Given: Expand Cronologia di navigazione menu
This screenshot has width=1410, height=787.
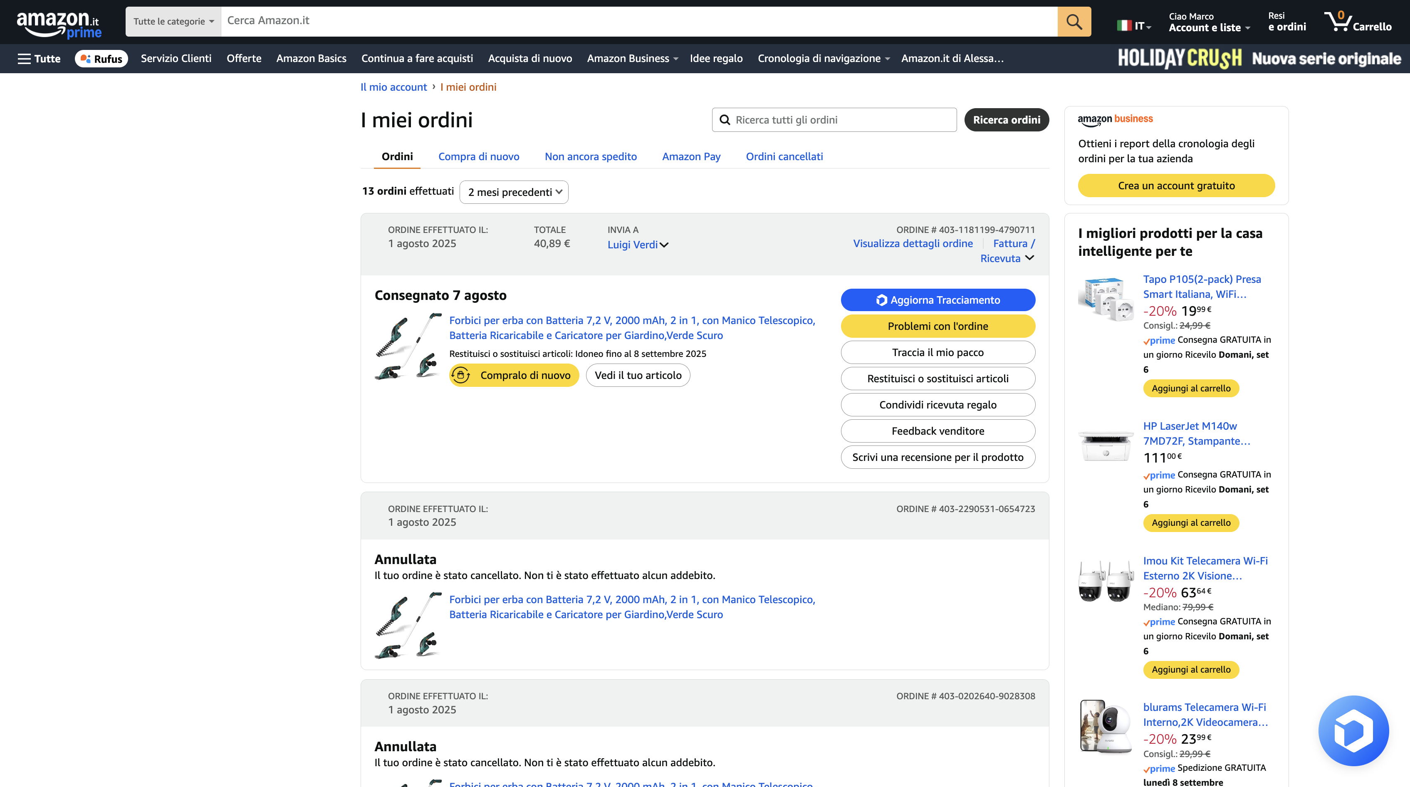Looking at the screenshot, I should click(x=823, y=59).
